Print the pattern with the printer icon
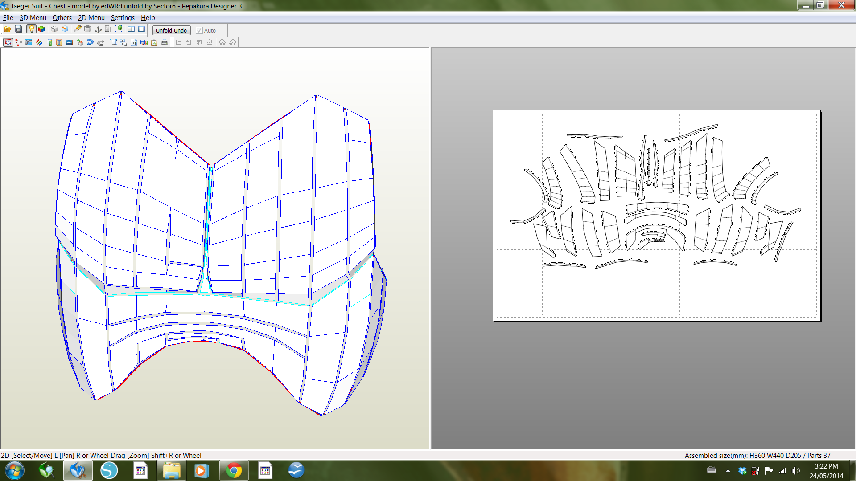Screen dimensions: 856x481 click(x=165, y=42)
